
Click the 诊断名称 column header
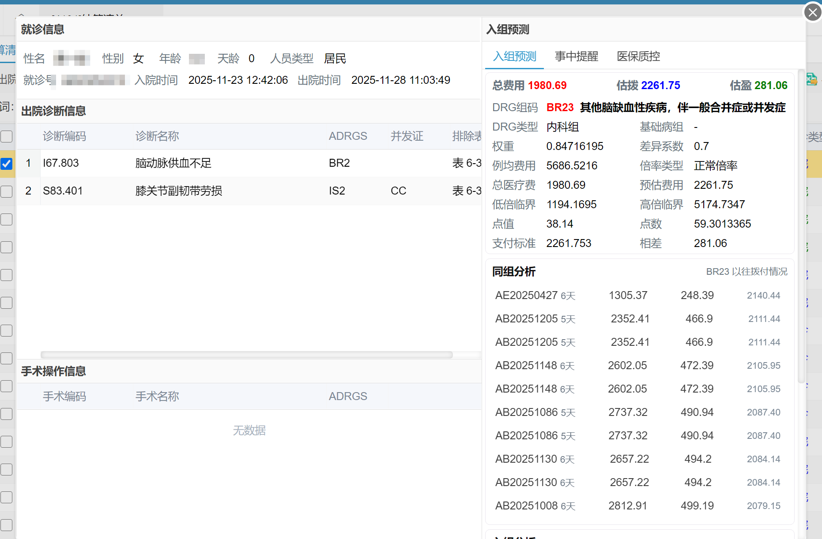[157, 136]
